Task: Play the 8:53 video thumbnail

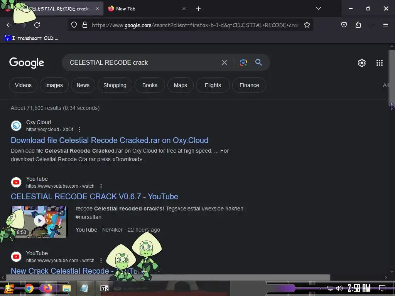Action: (40, 222)
